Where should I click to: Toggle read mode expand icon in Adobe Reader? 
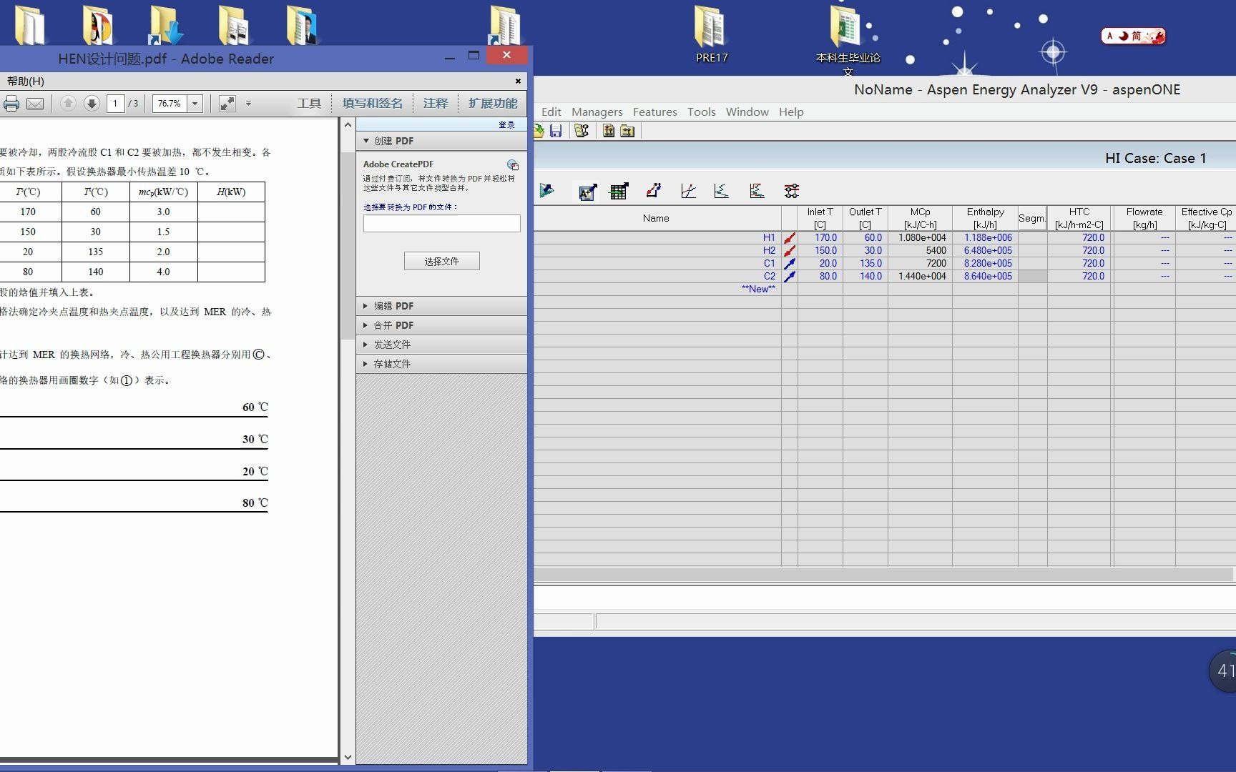click(x=227, y=104)
